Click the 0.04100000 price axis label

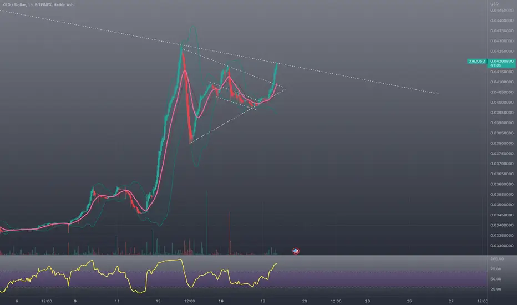[501, 82]
